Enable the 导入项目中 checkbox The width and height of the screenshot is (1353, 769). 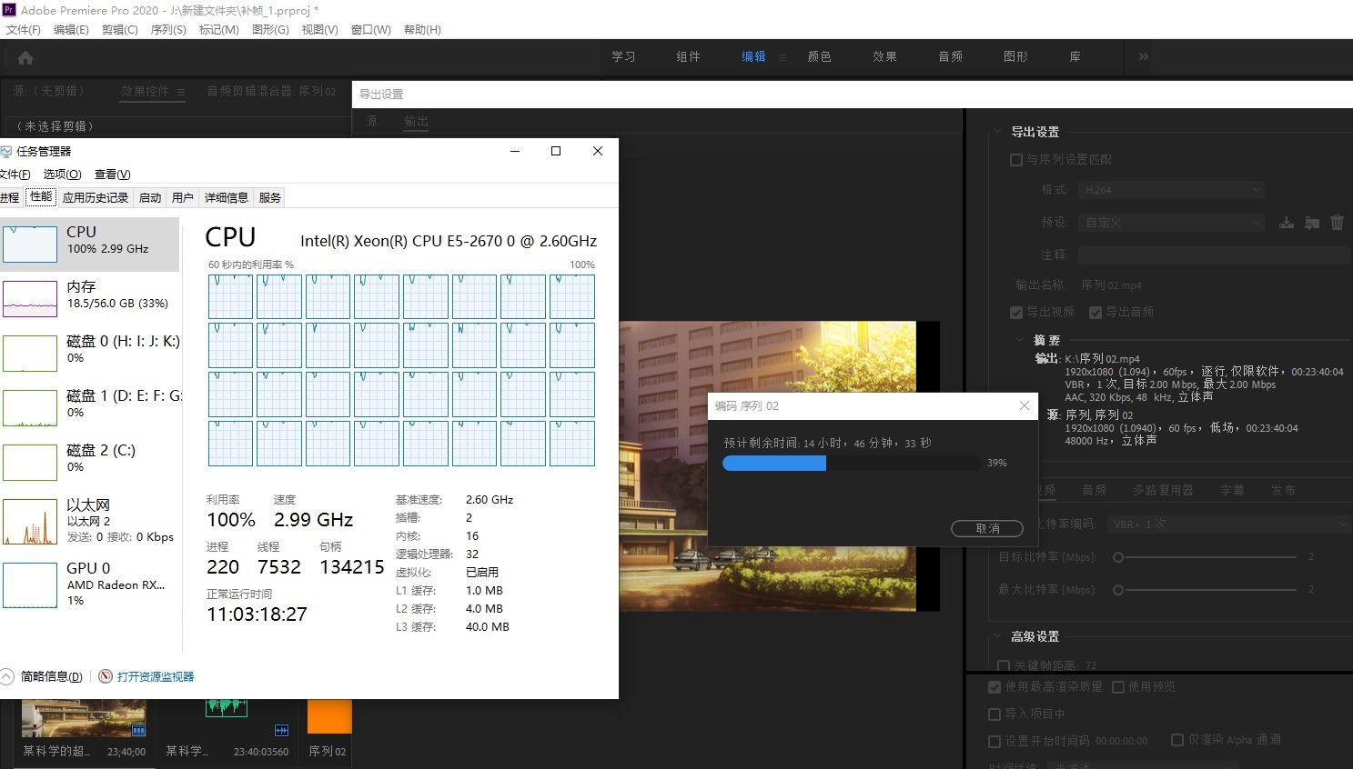(x=995, y=714)
